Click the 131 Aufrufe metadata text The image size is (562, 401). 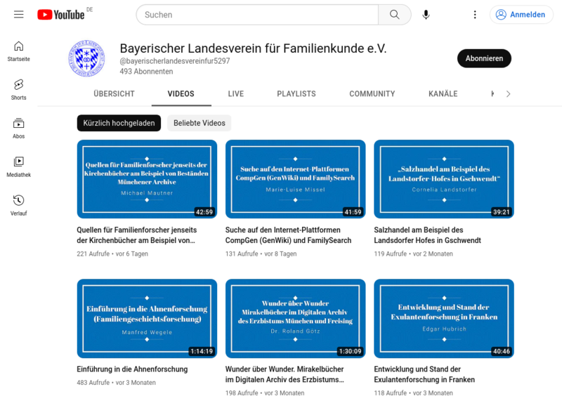(242, 254)
